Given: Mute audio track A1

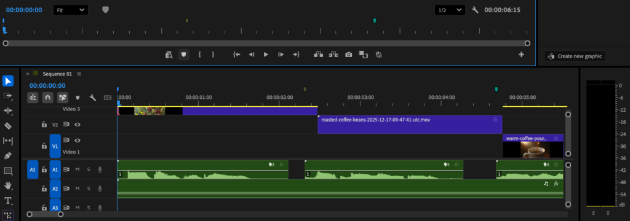Looking at the screenshot, I should point(78,169).
